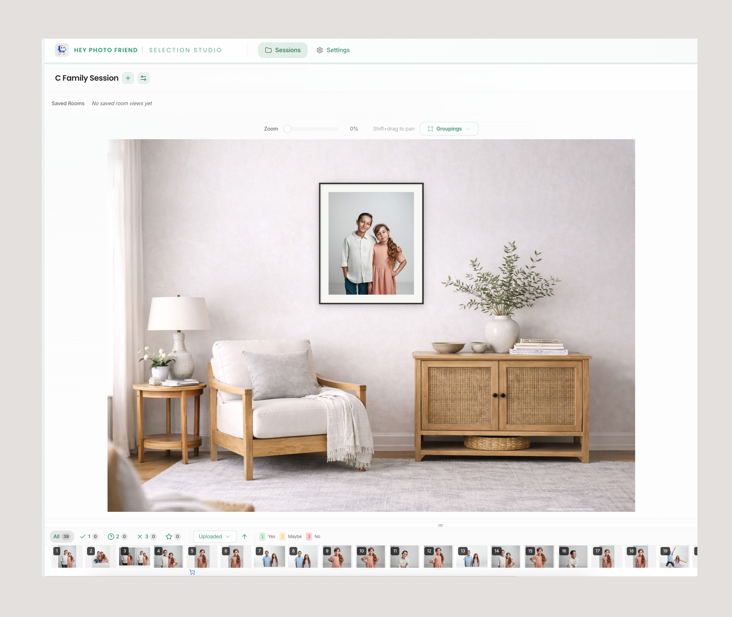Switch to the Sessions tab

[x=283, y=50]
